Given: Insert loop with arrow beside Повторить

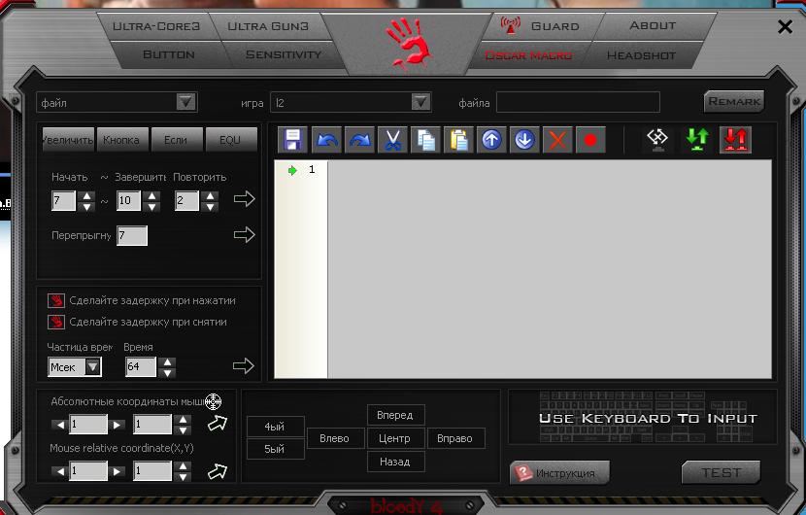Looking at the screenshot, I should coord(244,198).
